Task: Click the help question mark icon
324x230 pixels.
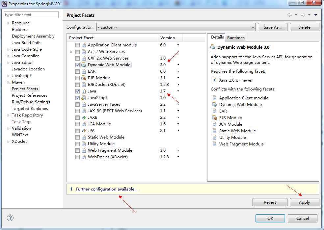Action: 10,218
